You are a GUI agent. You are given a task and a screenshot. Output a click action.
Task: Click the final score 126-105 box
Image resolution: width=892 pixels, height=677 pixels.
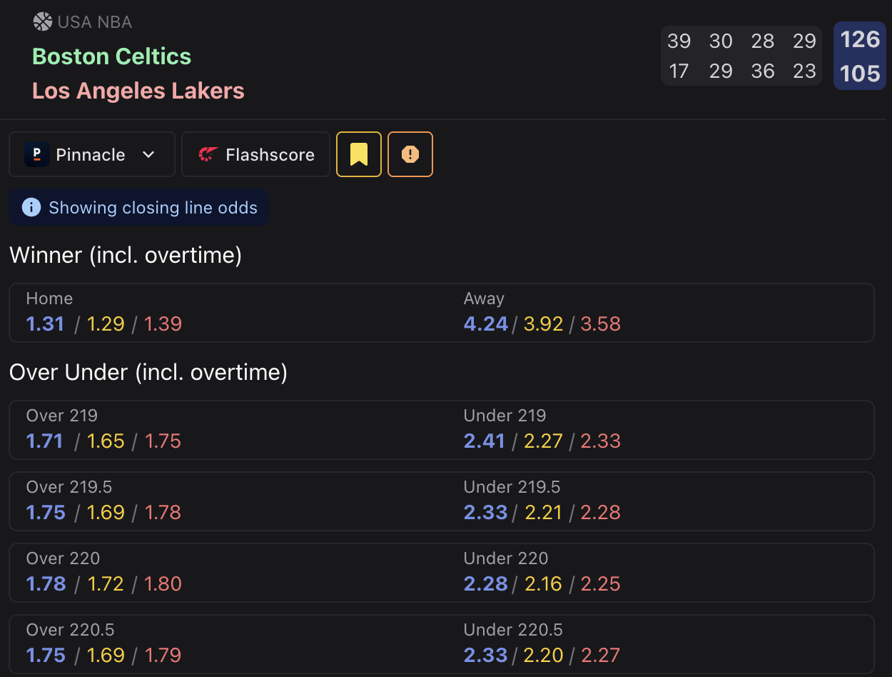tap(860, 56)
